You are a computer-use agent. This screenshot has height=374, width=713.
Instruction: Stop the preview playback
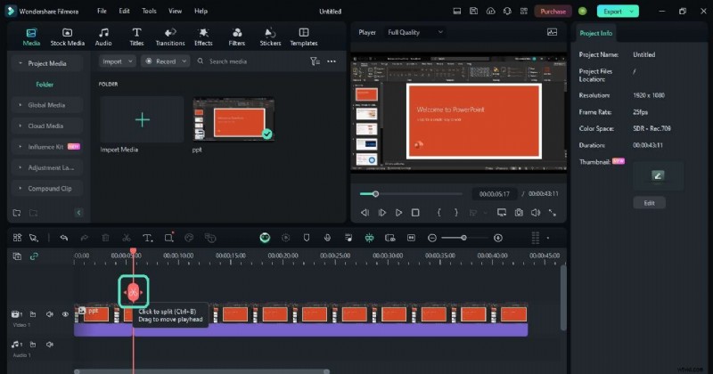click(415, 213)
